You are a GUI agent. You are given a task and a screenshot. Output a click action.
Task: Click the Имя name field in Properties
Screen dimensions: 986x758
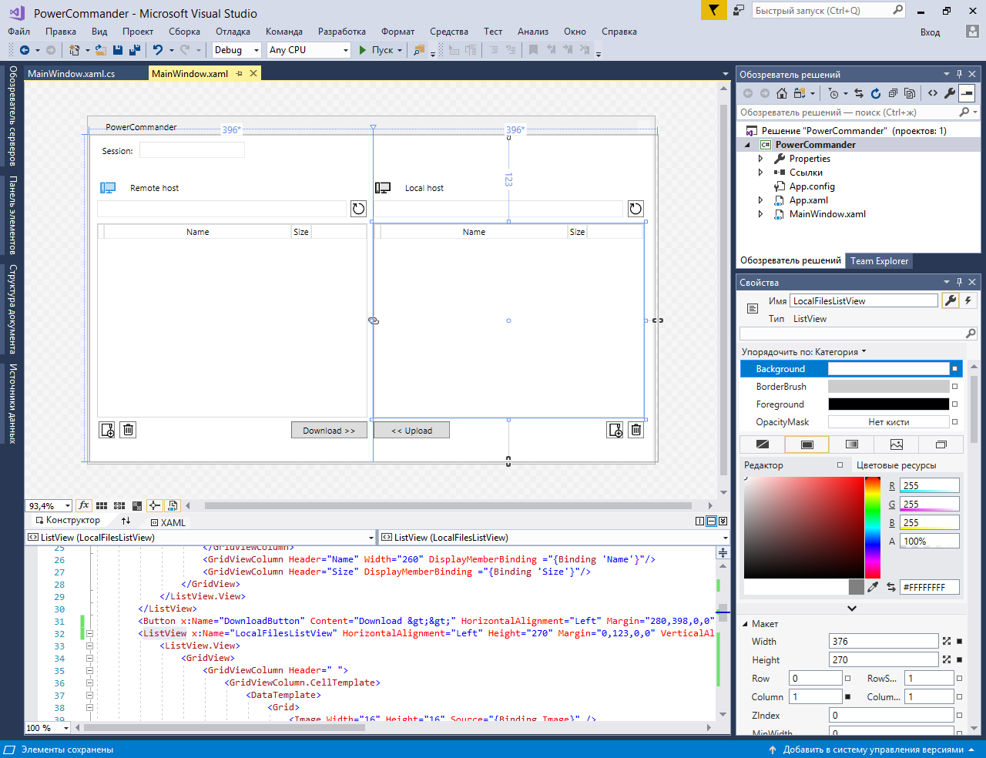[863, 301]
